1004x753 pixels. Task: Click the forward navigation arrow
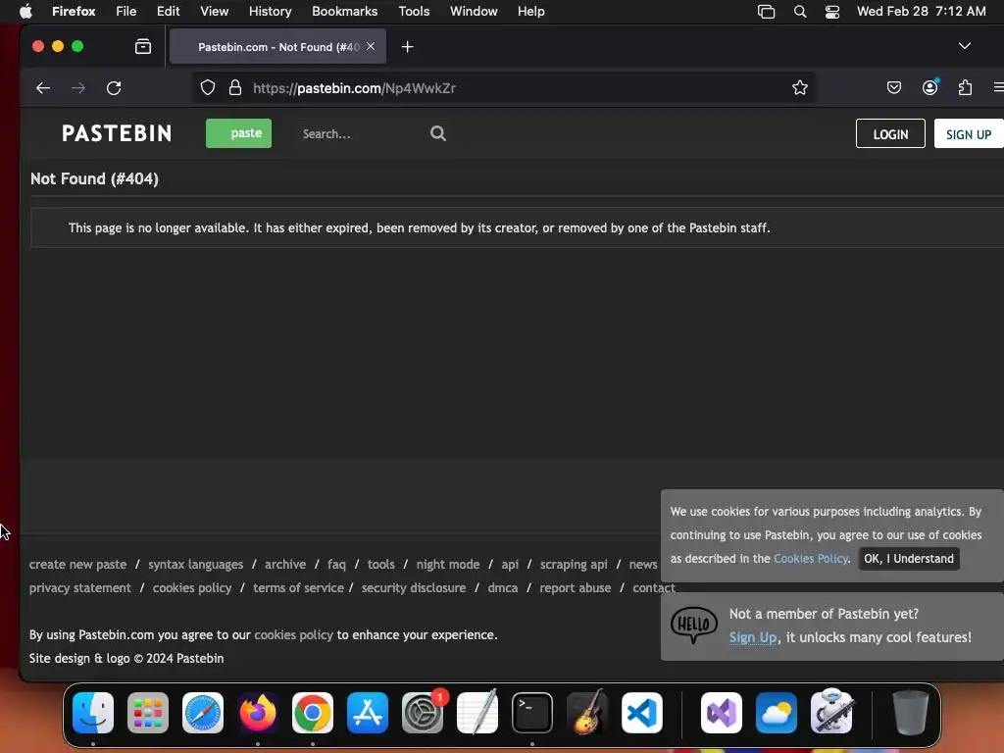[78, 87]
